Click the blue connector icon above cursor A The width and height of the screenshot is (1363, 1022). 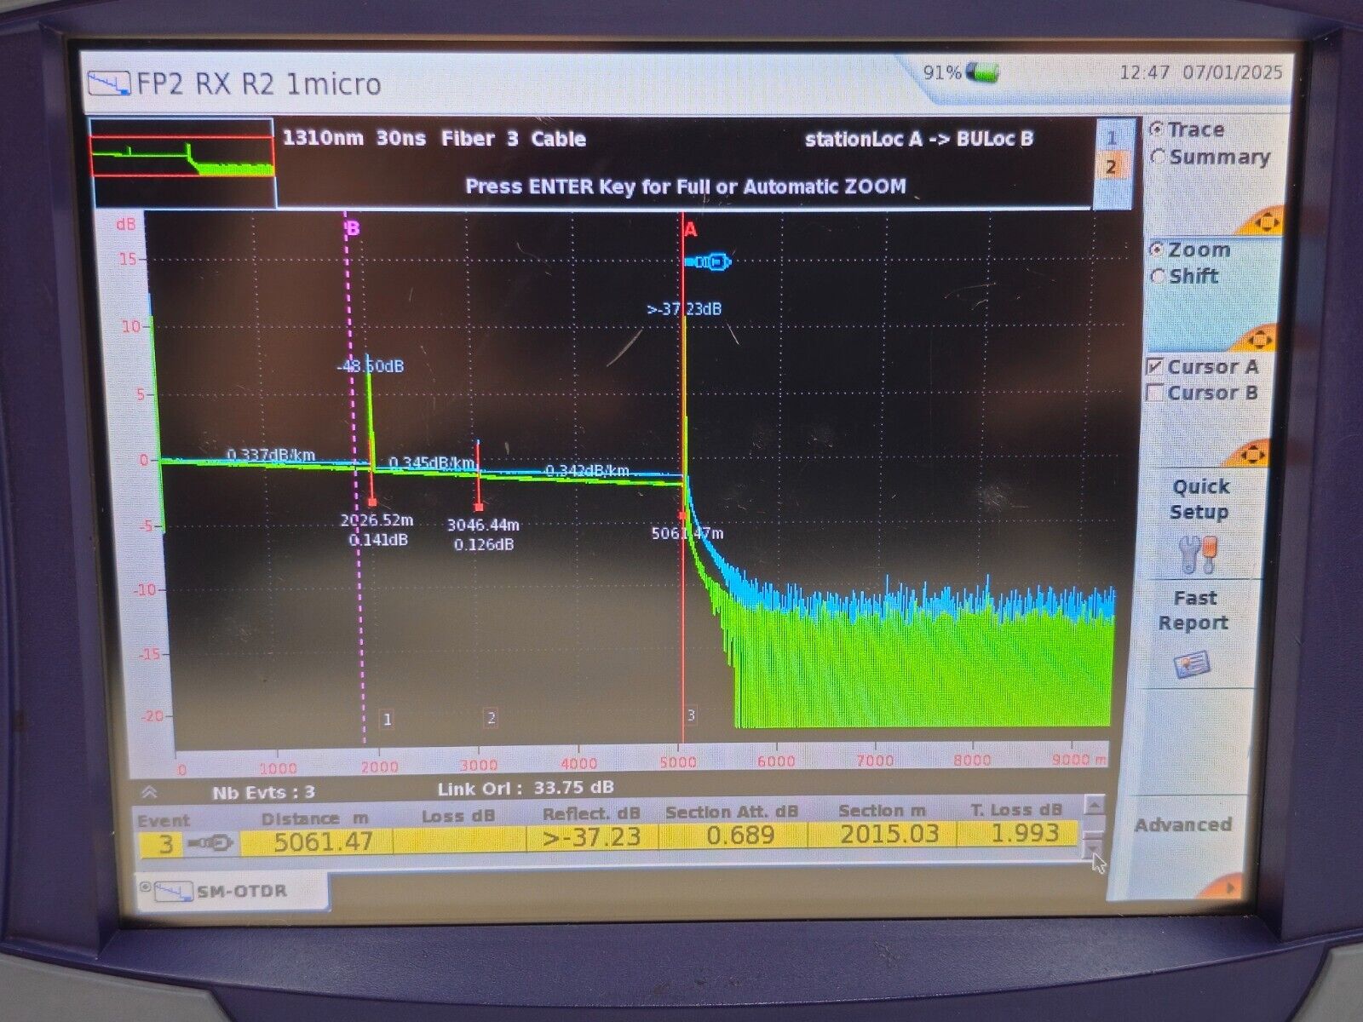click(708, 261)
